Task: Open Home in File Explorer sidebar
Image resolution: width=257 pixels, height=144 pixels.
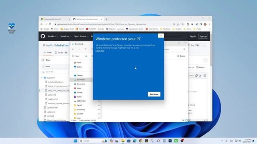Action: click(x=78, y=63)
